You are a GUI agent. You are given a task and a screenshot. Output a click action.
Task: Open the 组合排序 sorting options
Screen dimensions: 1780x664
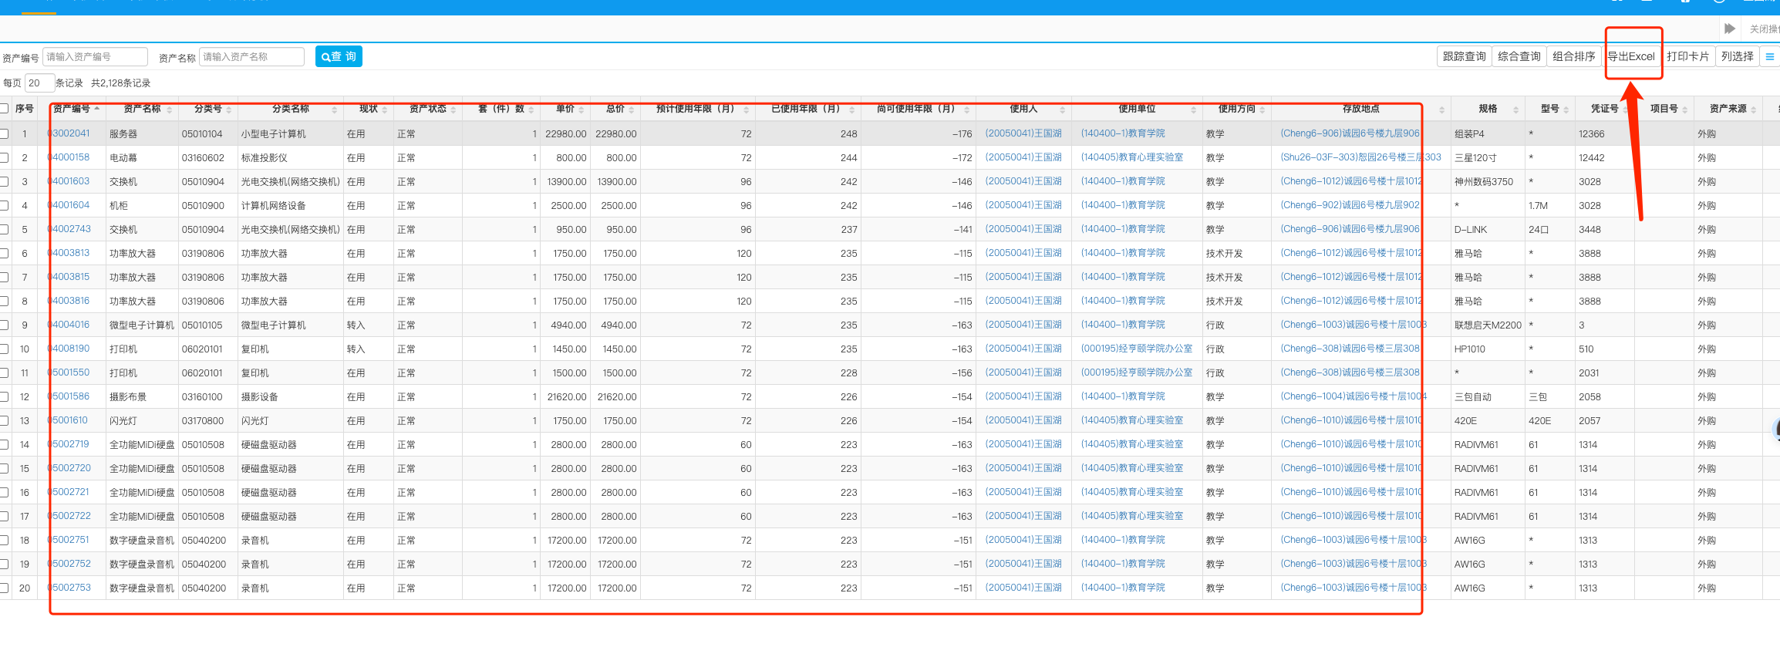click(1573, 57)
